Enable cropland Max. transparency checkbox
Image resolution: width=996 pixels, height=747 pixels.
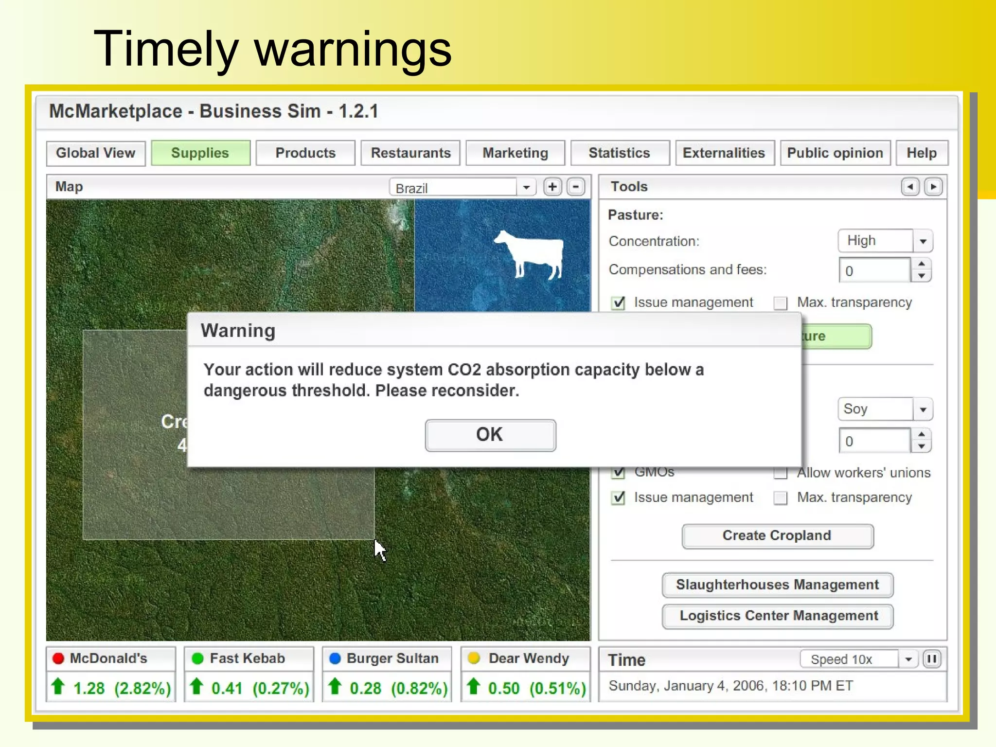(781, 498)
